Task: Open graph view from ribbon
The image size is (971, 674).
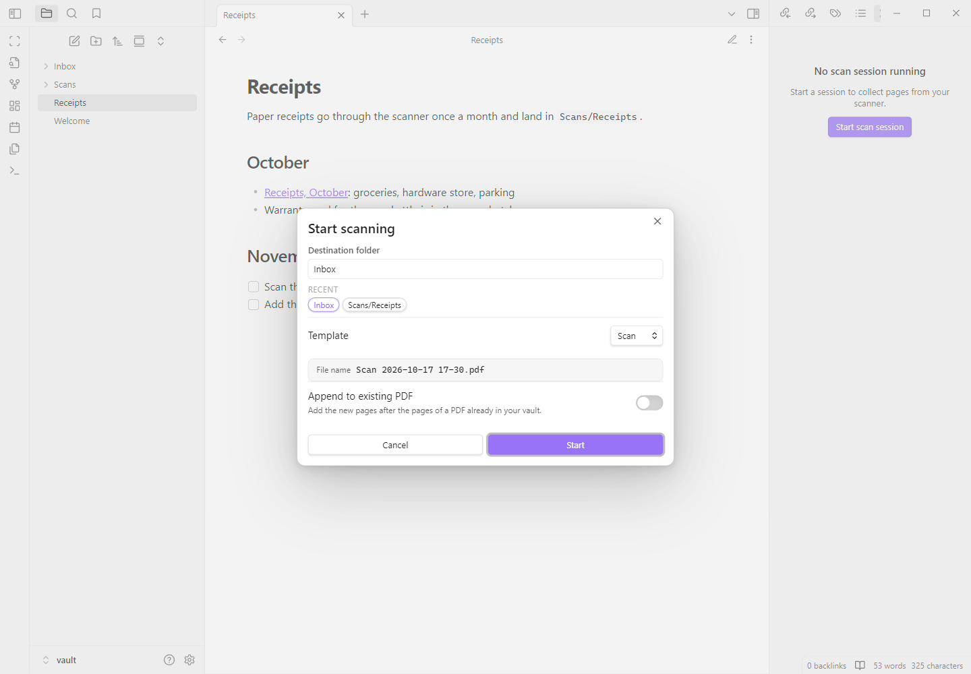Action: [x=15, y=84]
